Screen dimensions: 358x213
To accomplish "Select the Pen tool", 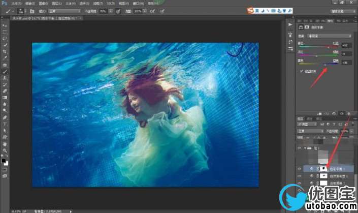I will click(x=5, y=117).
